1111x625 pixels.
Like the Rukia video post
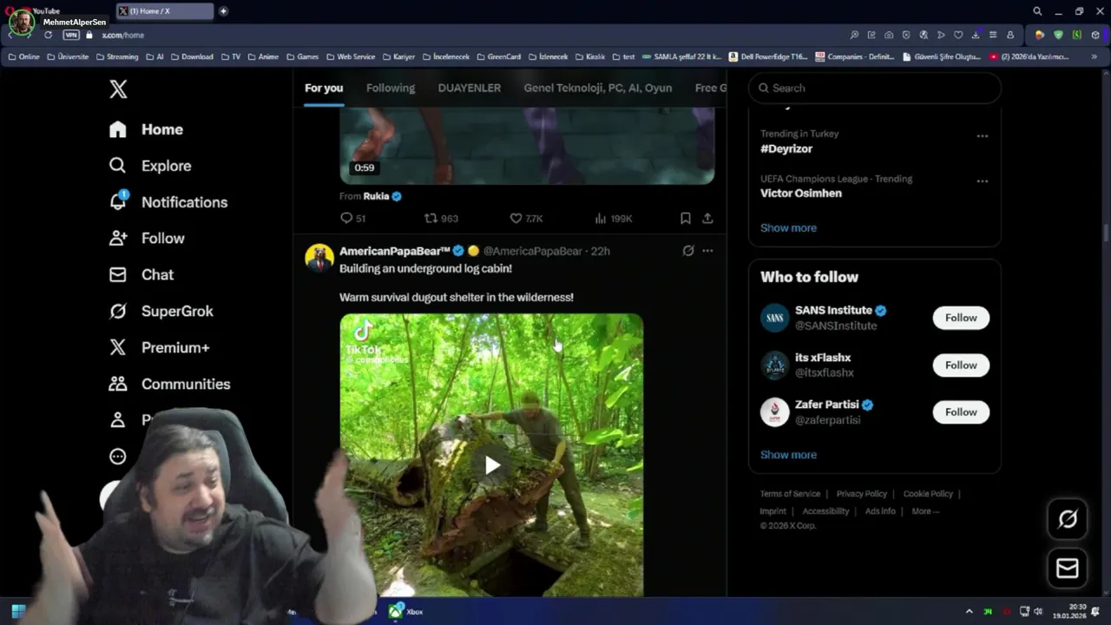tap(526, 218)
